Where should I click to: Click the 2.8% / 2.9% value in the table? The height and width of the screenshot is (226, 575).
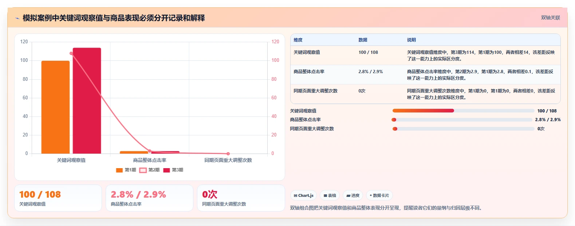[370, 72]
